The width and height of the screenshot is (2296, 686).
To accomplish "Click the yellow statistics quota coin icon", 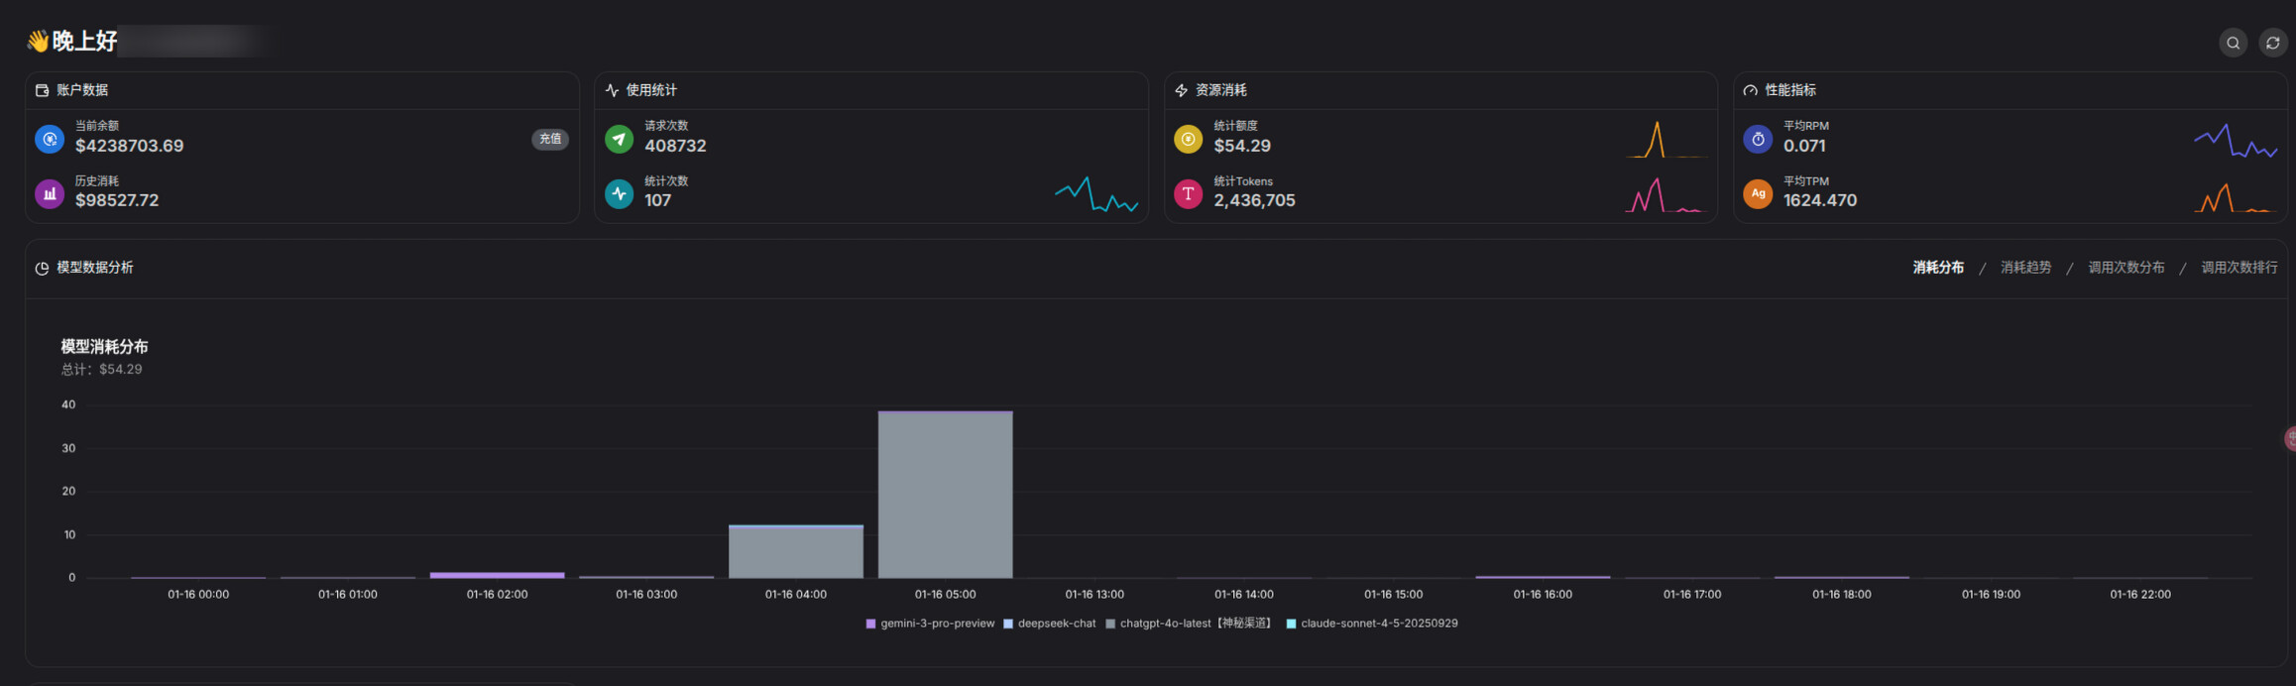I will pyautogui.click(x=1188, y=139).
